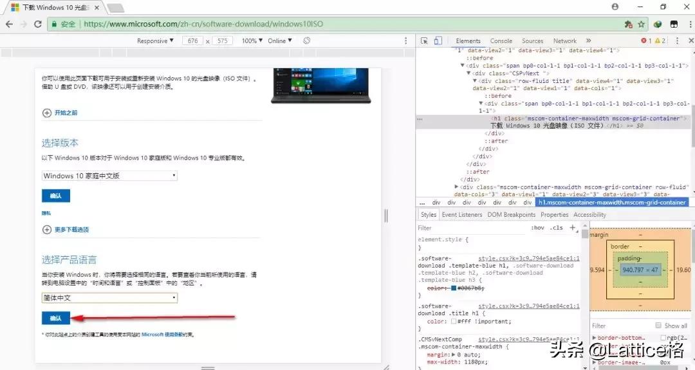Screen dimensions: 695x370
Task: Open the first style.csx source link
Action: tap(529, 258)
